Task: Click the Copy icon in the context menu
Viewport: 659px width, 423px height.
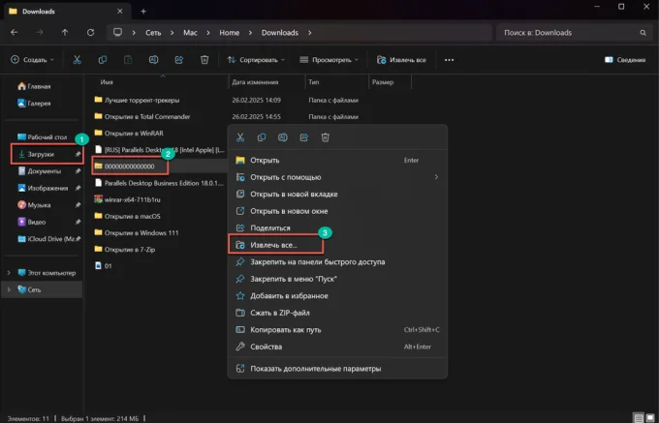Action: (x=262, y=137)
